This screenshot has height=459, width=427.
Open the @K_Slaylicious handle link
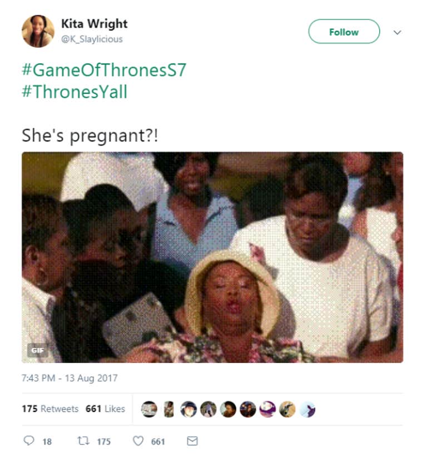coord(92,39)
